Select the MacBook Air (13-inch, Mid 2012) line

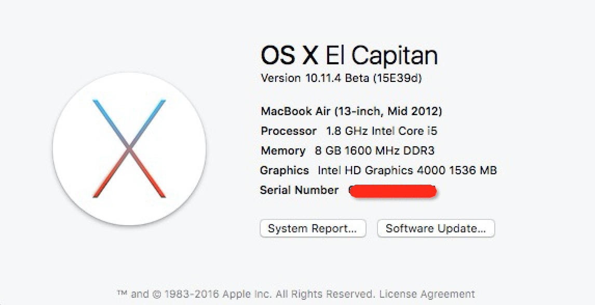point(351,111)
